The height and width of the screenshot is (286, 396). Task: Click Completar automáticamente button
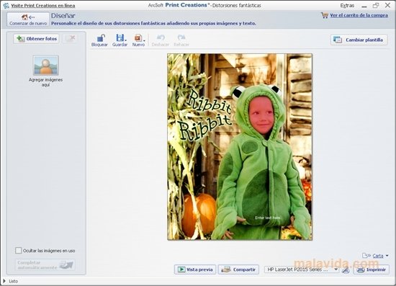coord(45,265)
